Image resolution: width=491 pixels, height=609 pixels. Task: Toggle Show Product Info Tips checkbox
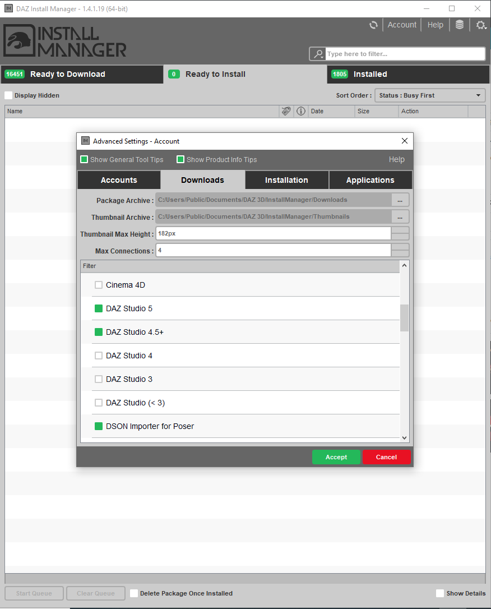[180, 159]
